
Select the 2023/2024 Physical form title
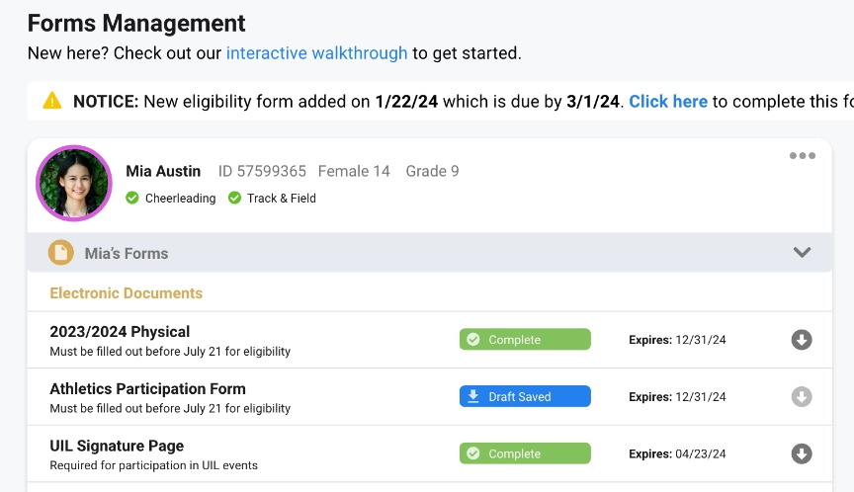tap(120, 332)
